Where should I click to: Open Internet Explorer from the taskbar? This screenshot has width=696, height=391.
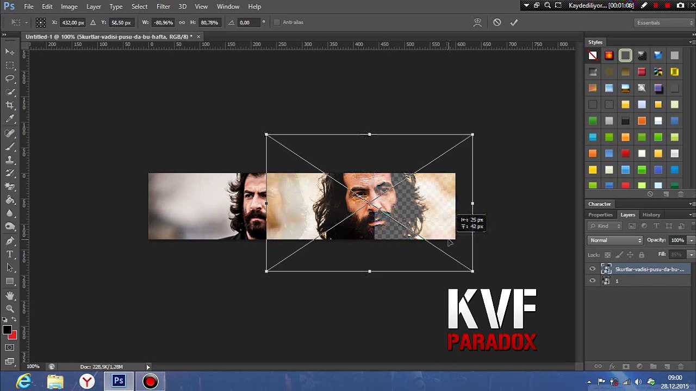coord(23,382)
